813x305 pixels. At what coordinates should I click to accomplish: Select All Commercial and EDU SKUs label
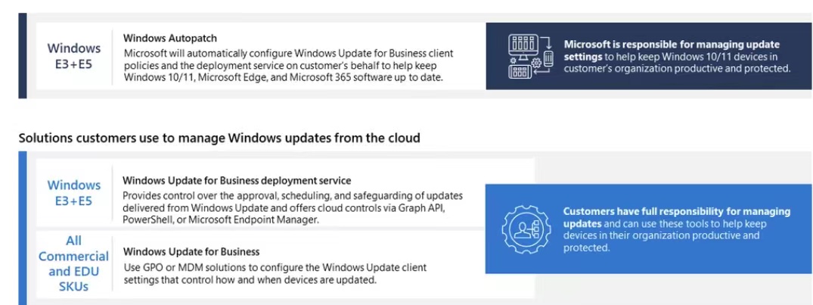(73, 263)
